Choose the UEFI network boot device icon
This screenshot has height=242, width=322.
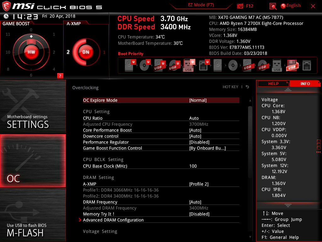click(x=204, y=65)
